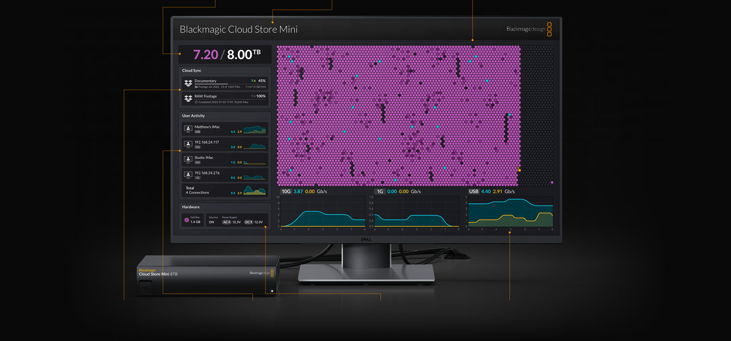This screenshot has width=731, height=341.
Task: Select the '192.168.24.117' user entry
Action: point(207,142)
